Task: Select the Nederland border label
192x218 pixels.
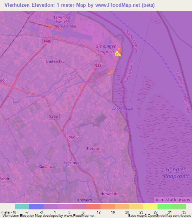Action: (180, 79)
